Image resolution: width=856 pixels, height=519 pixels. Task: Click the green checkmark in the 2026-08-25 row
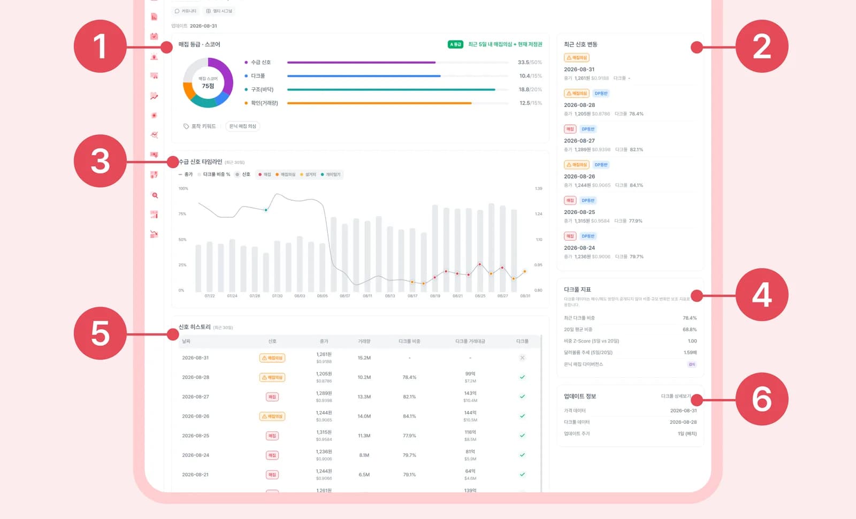click(522, 436)
